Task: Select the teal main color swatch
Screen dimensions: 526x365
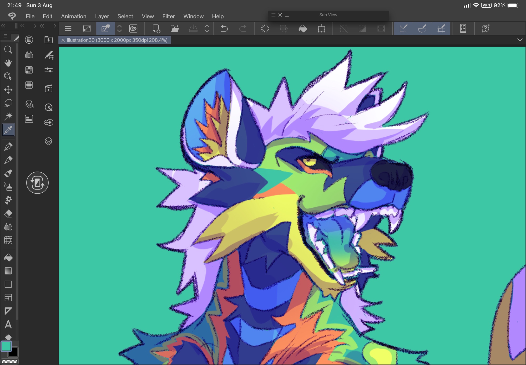Action: coord(6,346)
